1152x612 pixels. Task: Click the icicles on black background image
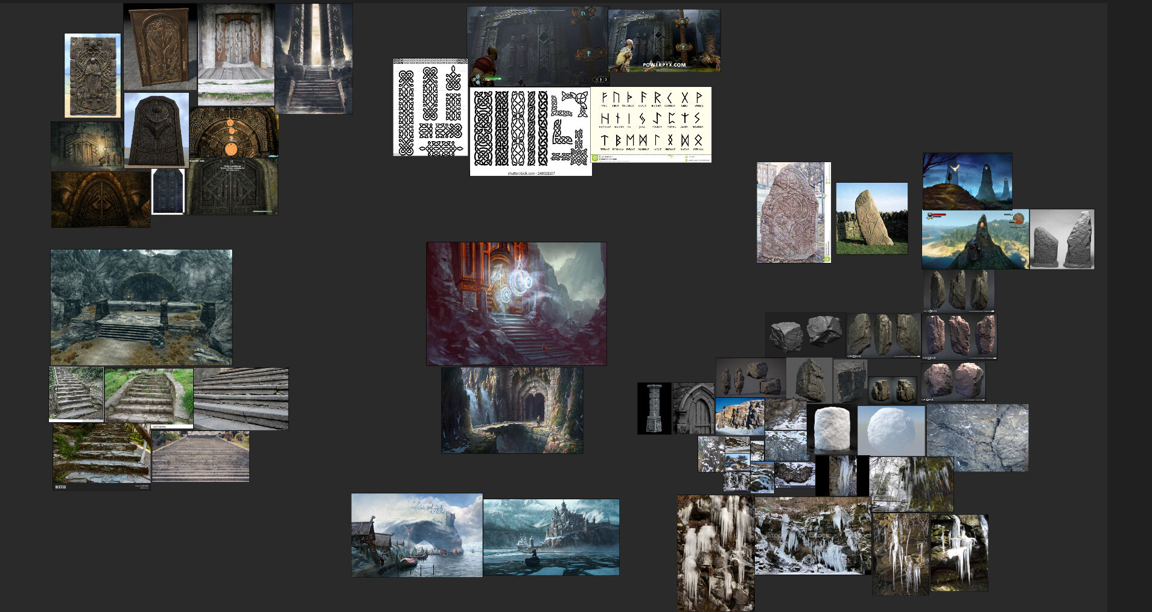point(842,476)
